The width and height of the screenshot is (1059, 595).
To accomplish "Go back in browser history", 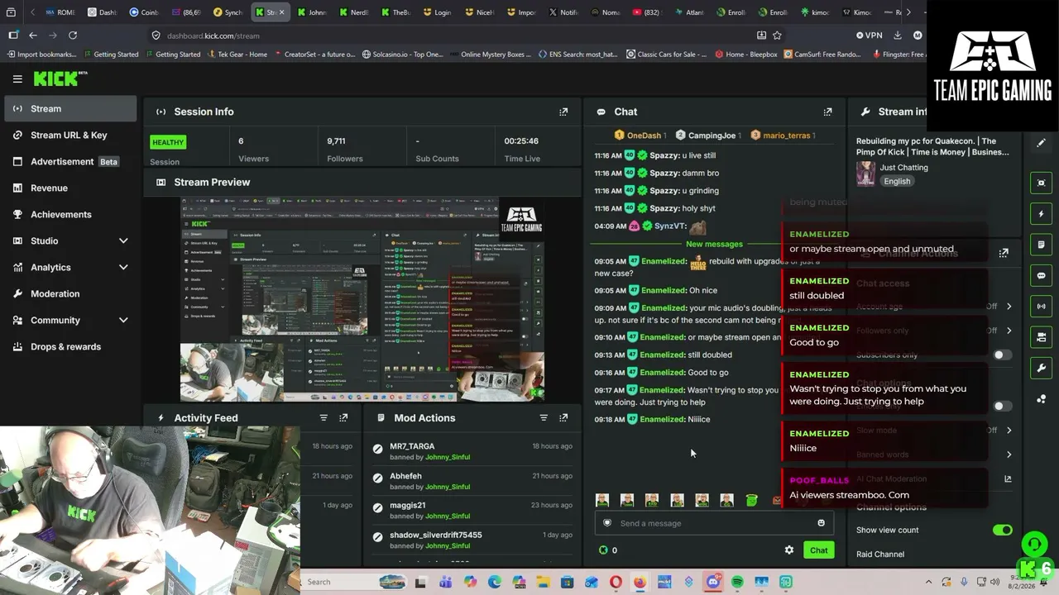I will (x=32, y=36).
